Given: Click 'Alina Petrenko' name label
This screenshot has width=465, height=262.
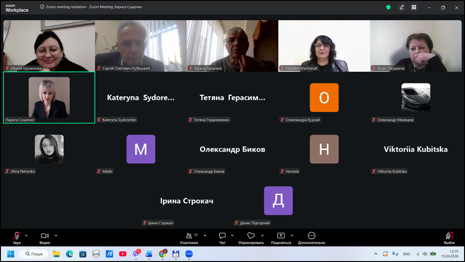Looking at the screenshot, I should (x=23, y=171).
